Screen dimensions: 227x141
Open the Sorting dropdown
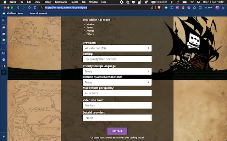click(x=117, y=59)
